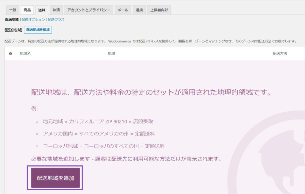The height and width of the screenshot is (194, 305).
Task: Click the example line ヨーロッパ地域 = ヨーロッパのすべての国
Action: point(104,146)
